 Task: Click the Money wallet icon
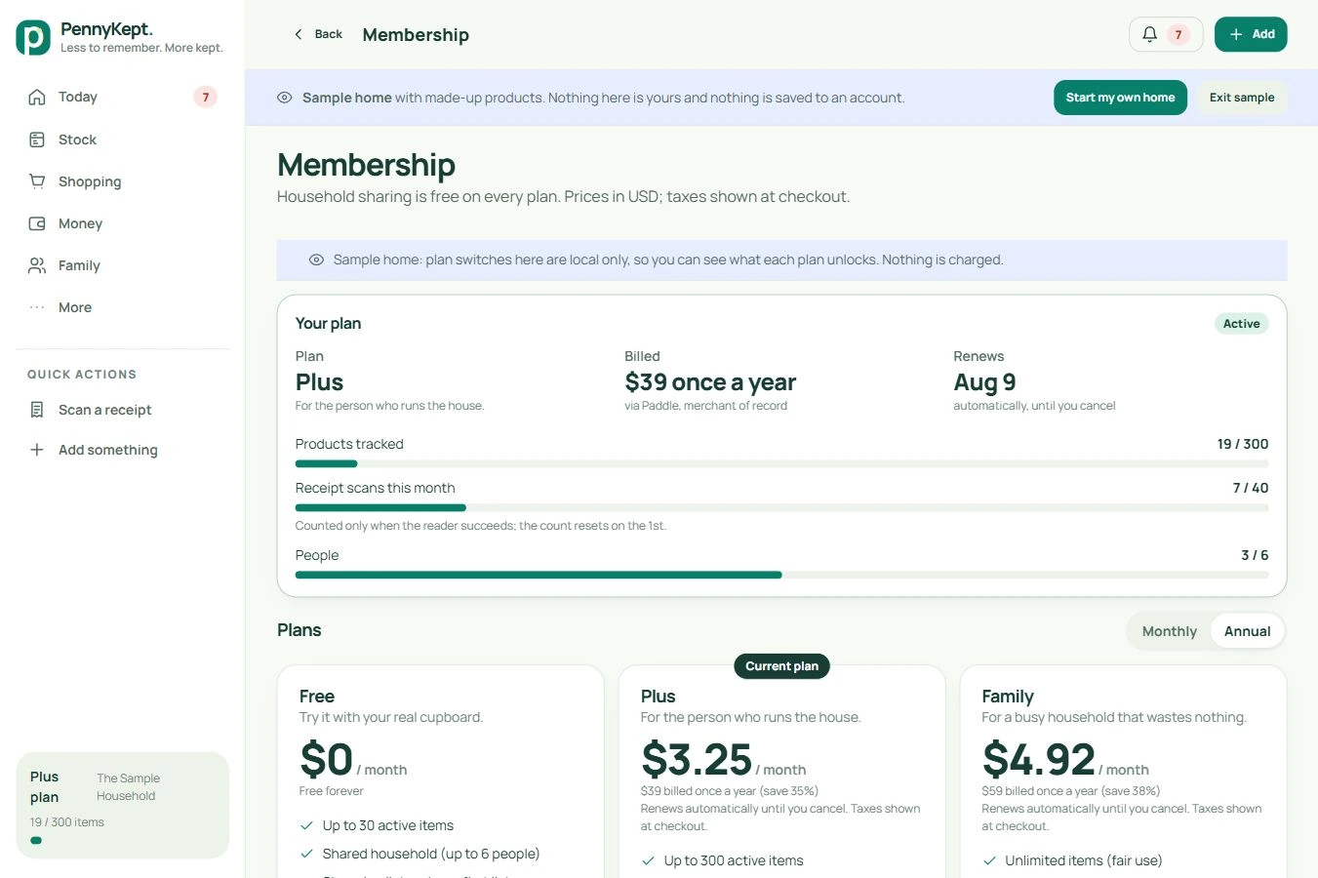[37, 223]
